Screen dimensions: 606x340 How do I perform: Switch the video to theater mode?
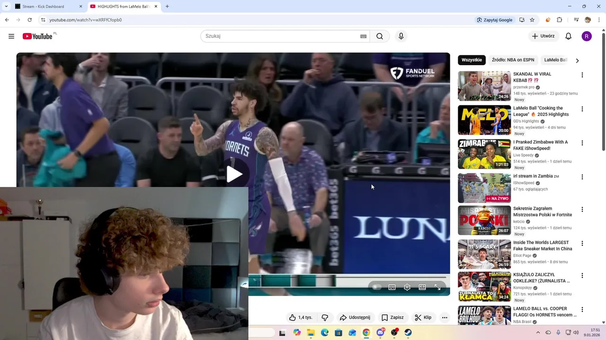[422, 287]
